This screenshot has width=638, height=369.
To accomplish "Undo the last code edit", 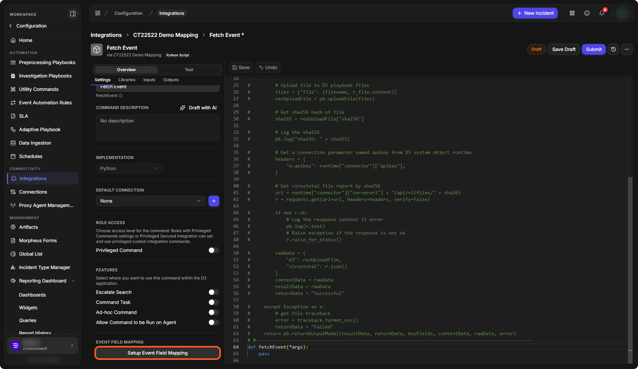I will 268,67.
